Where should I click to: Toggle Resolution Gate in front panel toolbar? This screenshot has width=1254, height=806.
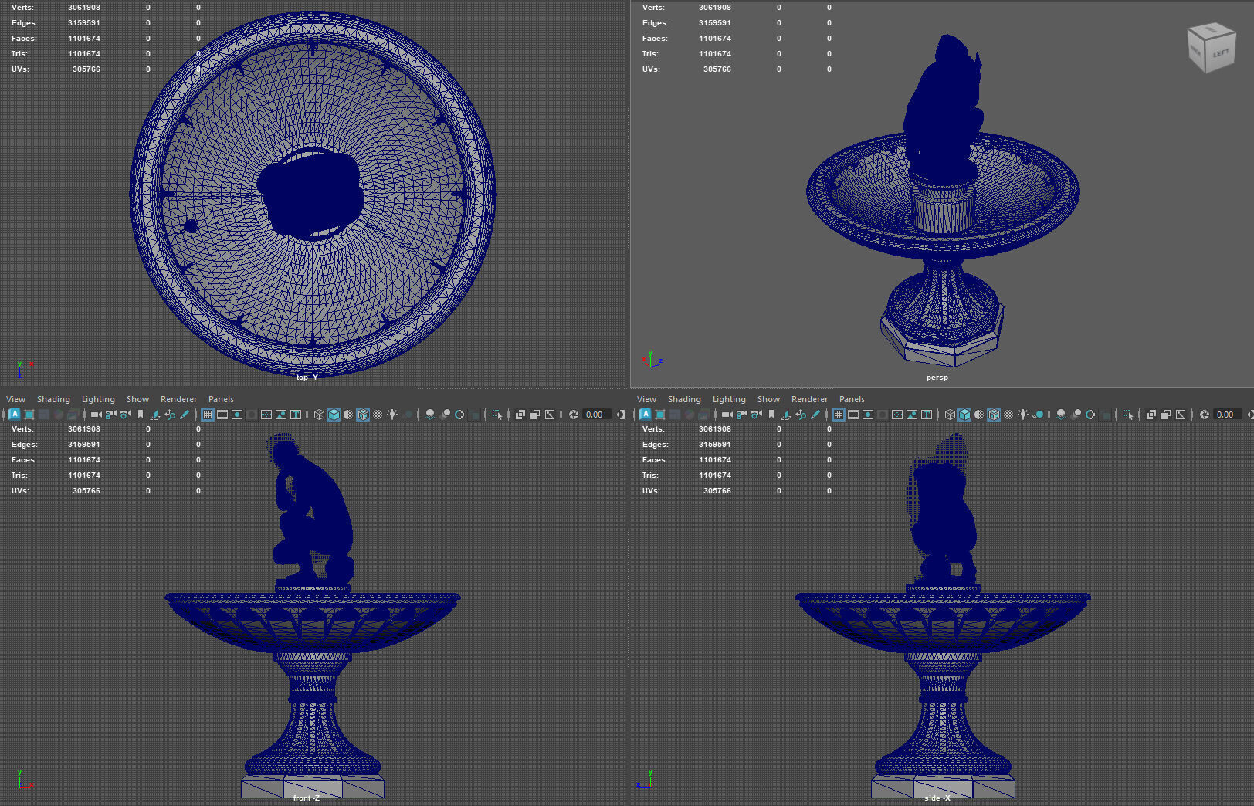[237, 415]
